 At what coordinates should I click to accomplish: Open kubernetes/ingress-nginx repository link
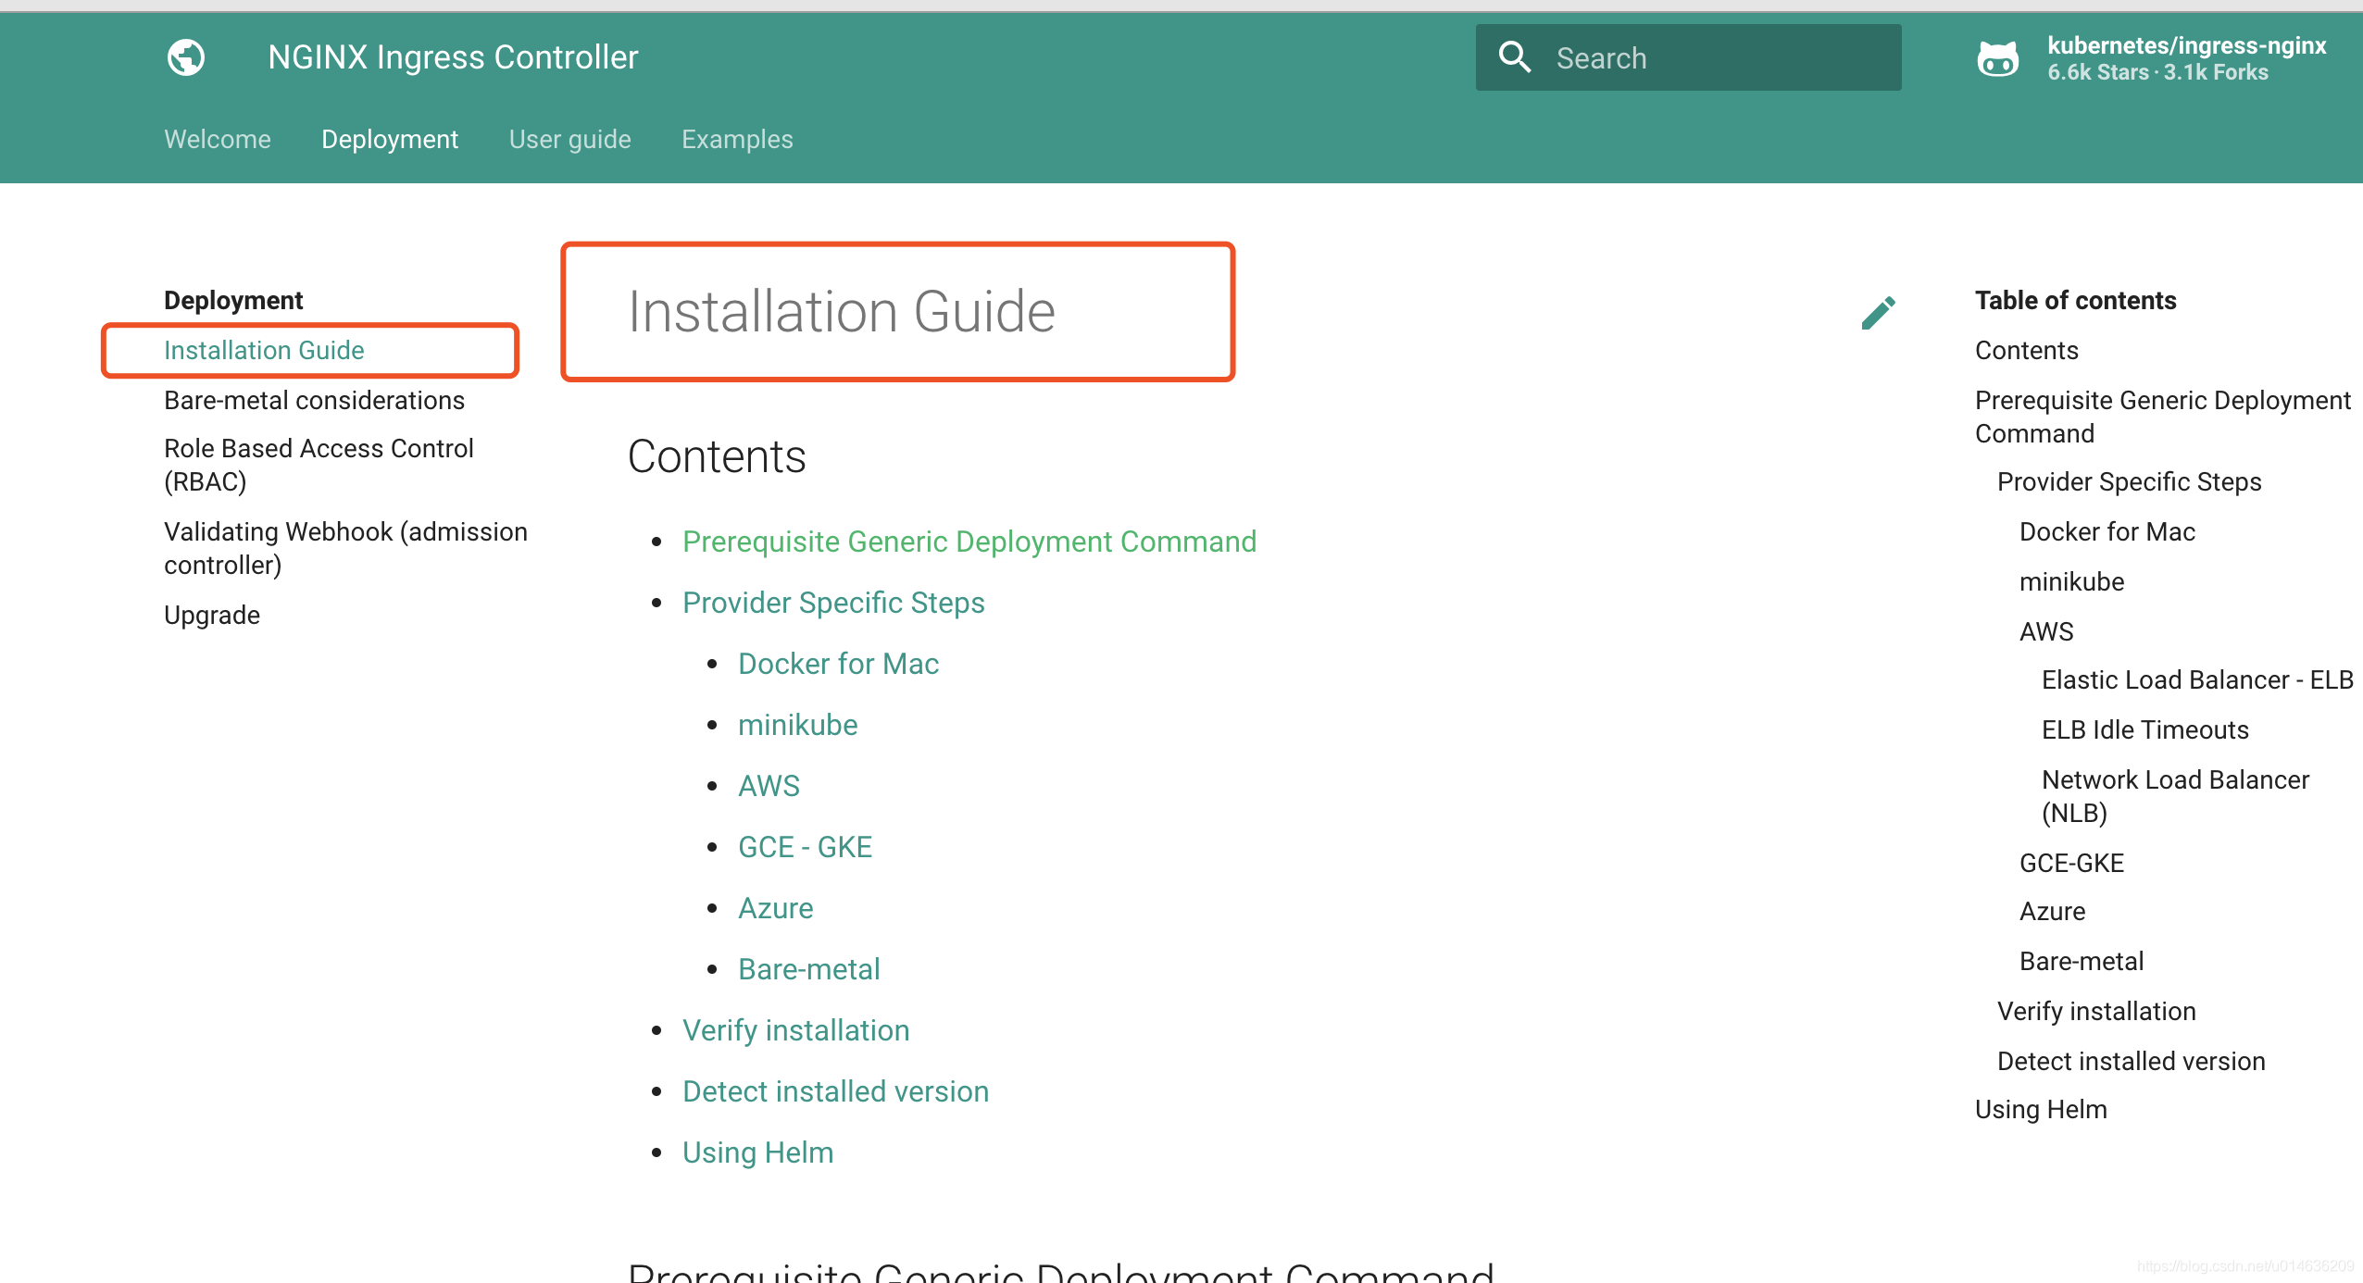[2186, 45]
